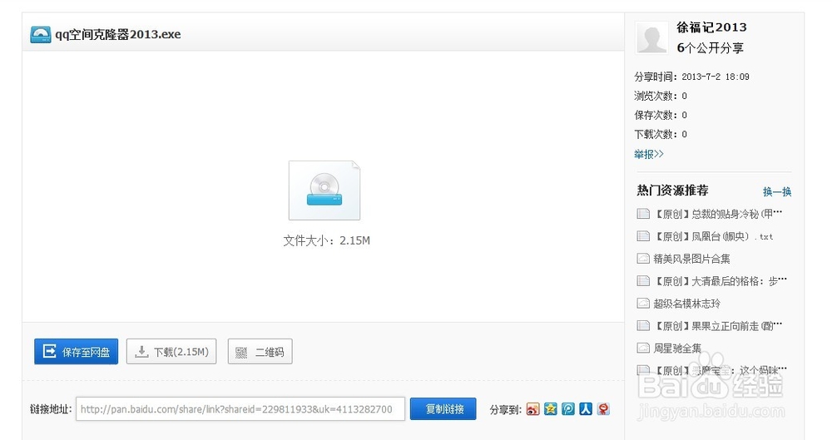Click the 举报>> report link
The width and height of the screenshot is (832, 440).
click(x=648, y=154)
